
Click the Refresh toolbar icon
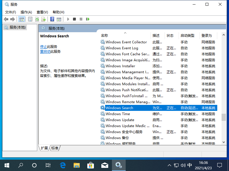tap(37, 19)
